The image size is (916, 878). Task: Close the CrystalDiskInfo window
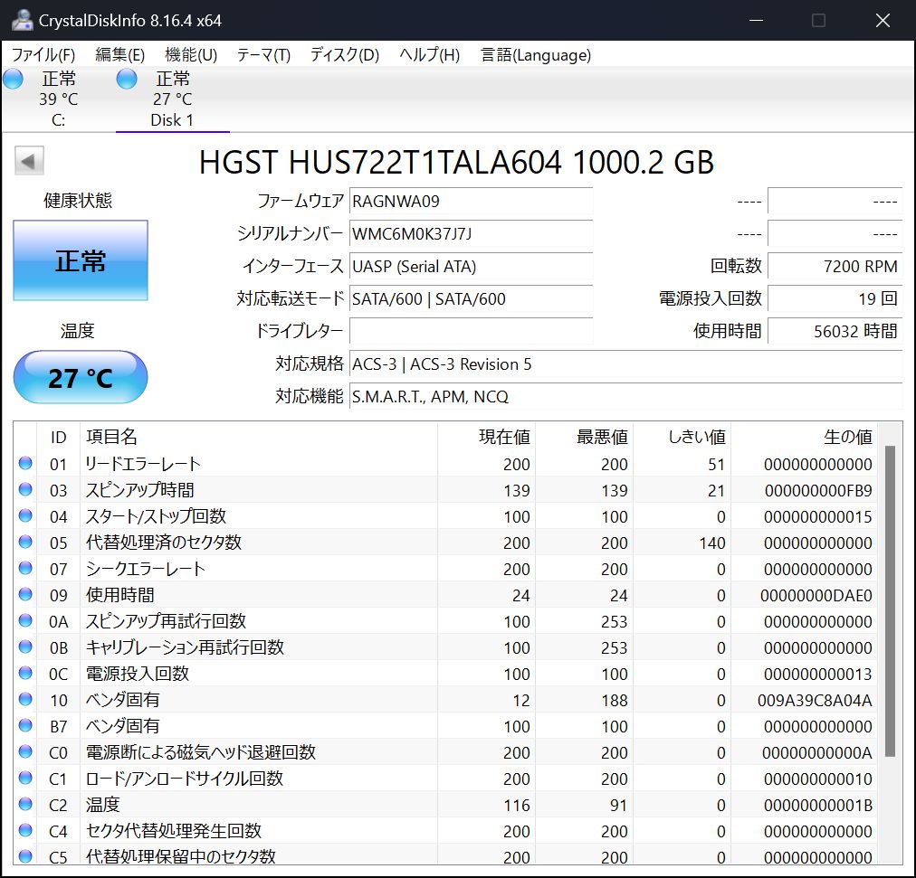883,21
